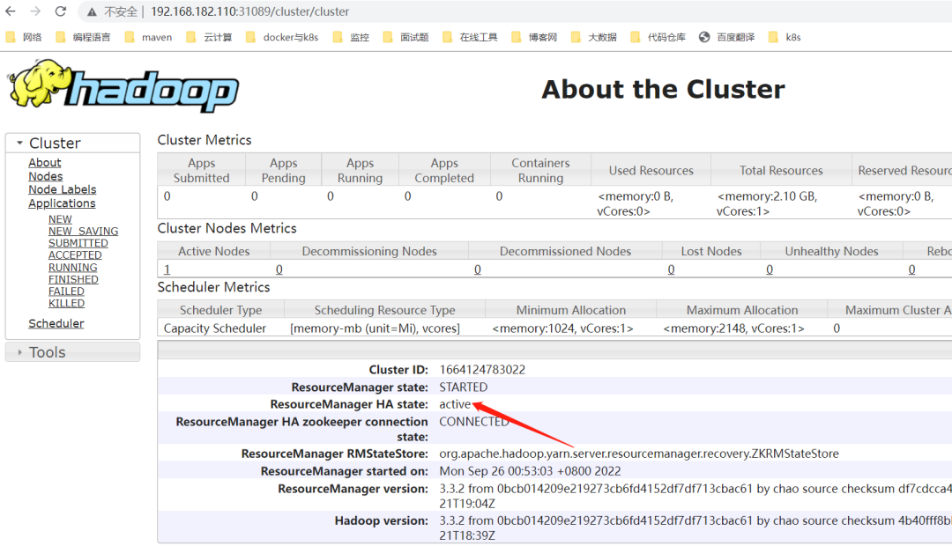Click the Decommissioned Nodes count link
This screenshot has width=952, height=546.
(x=478, y=269)
